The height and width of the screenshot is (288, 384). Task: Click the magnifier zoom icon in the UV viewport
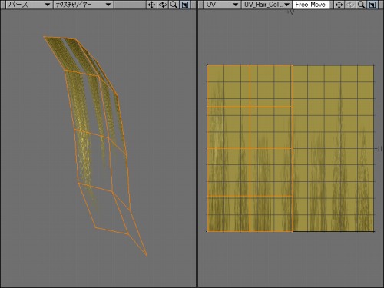click(x=361, y=5)
